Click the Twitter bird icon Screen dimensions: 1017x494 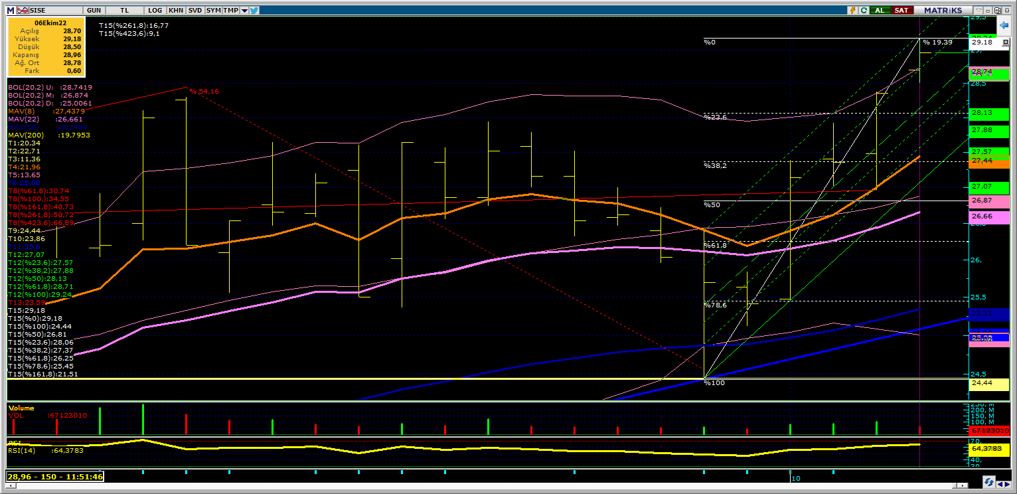click(254, 11)
